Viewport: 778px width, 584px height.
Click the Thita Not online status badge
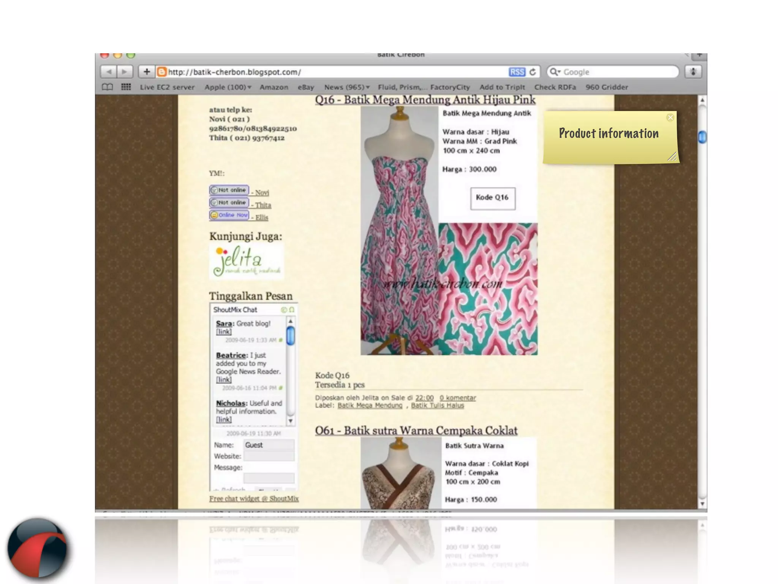[x=229, y=202]
